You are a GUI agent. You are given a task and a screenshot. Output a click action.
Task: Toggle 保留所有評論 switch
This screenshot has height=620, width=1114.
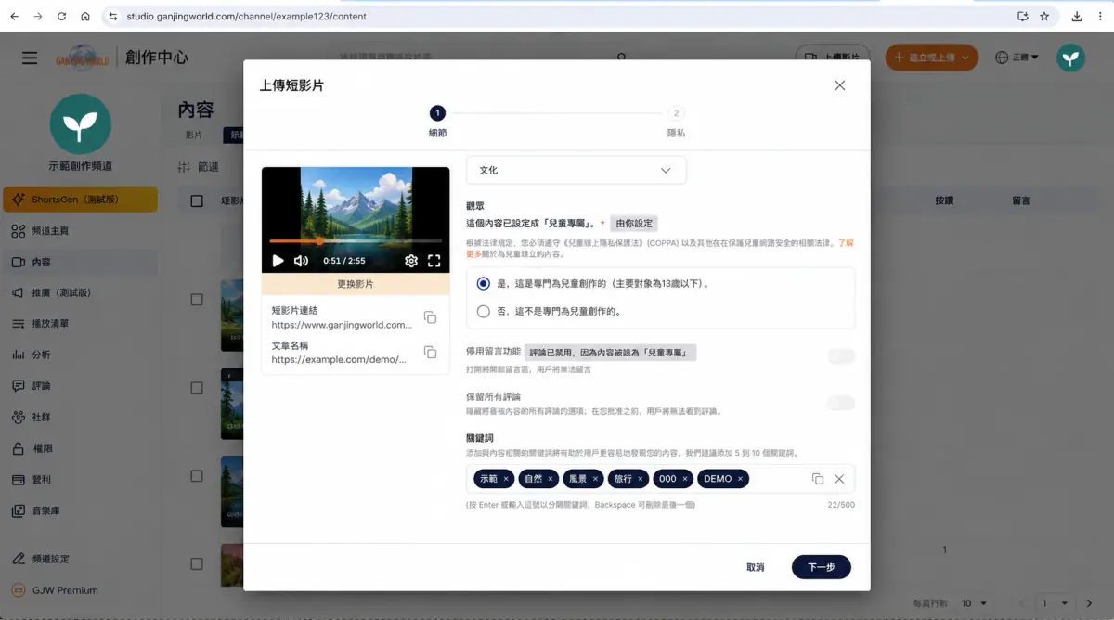point(841,403)
